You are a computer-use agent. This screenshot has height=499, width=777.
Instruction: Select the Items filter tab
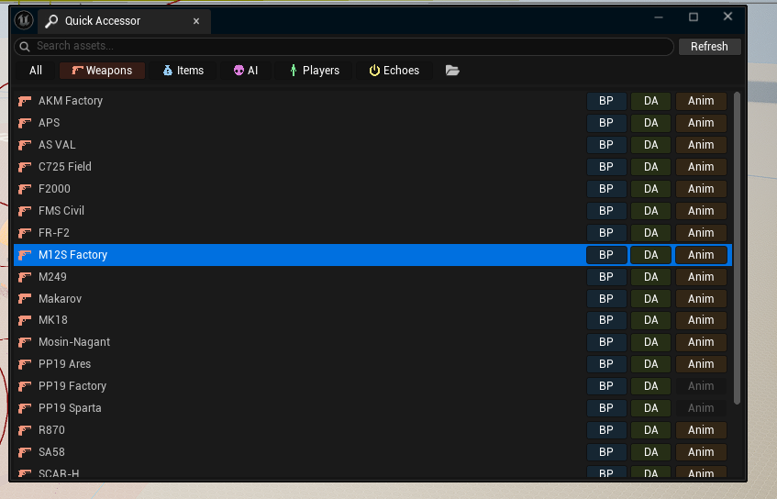(x=183, y=71)
